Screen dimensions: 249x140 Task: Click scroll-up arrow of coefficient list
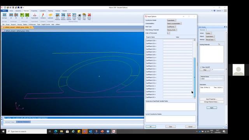tap(195, 40)
